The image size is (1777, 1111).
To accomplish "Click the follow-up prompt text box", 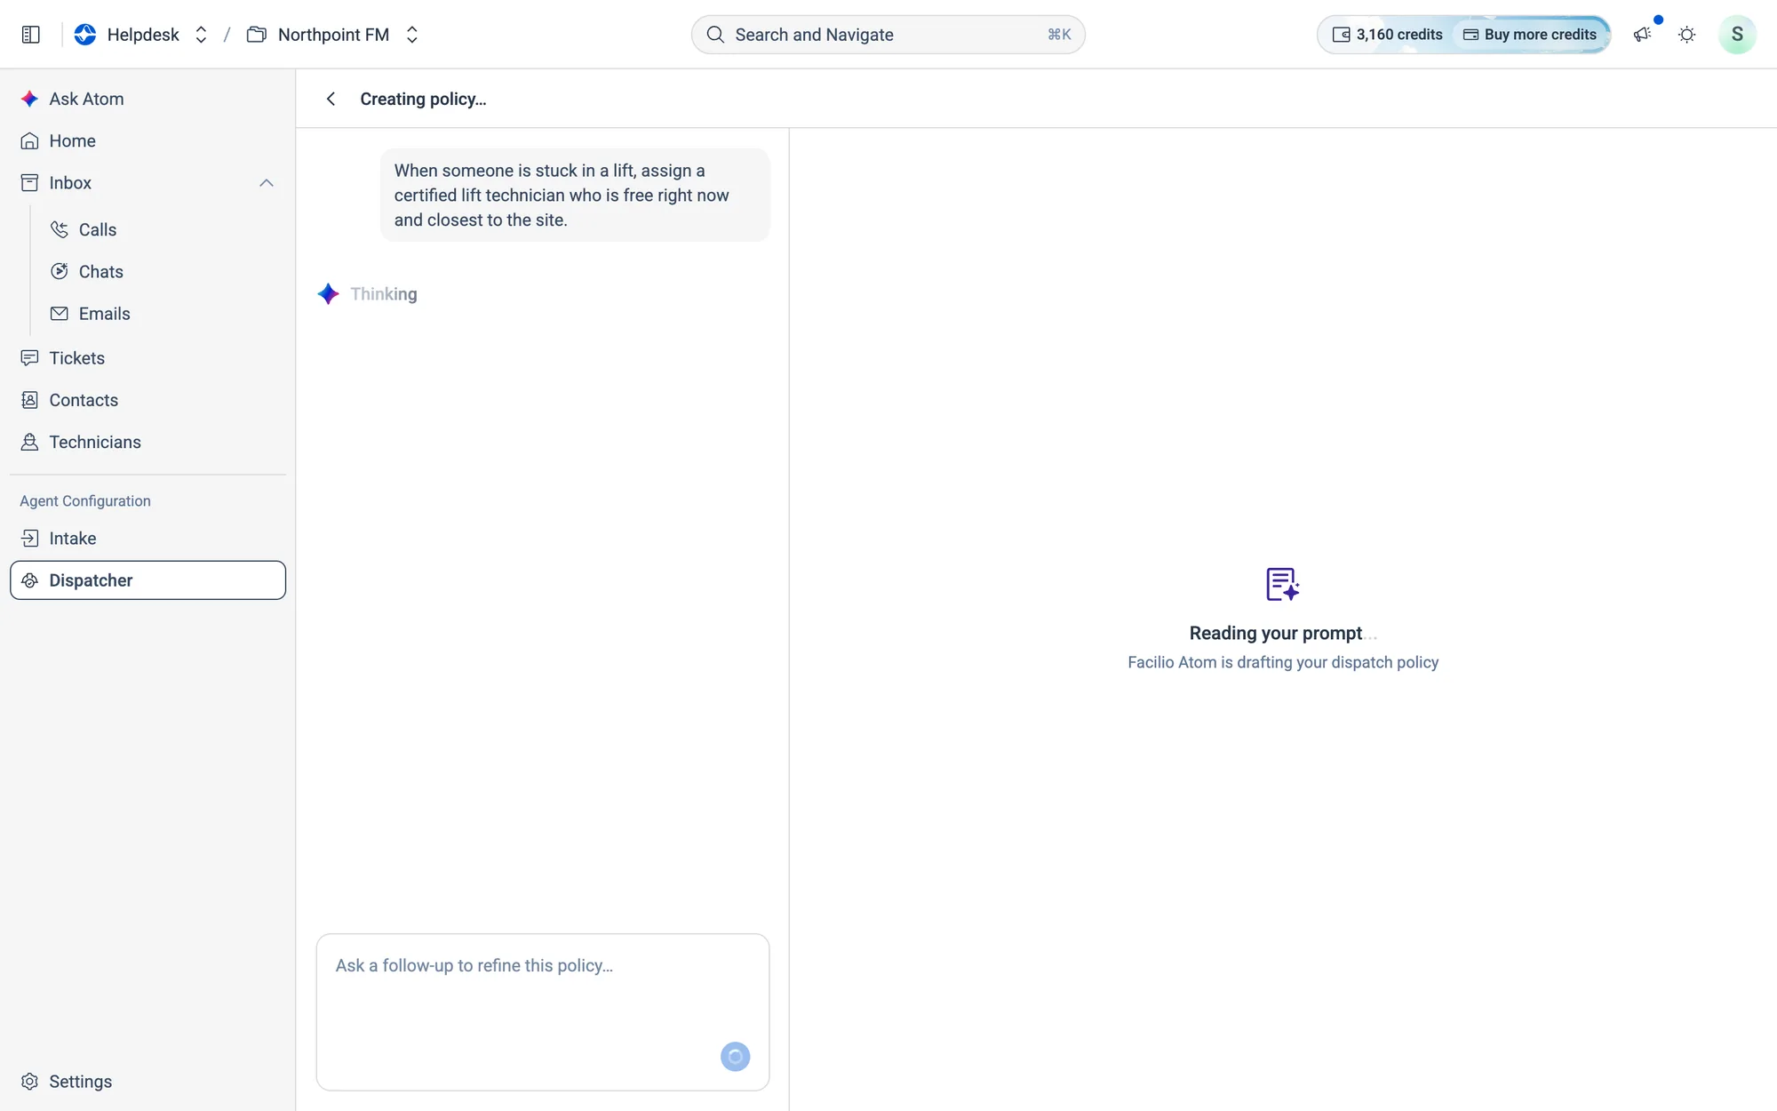I will click(x=542, y=1012).
